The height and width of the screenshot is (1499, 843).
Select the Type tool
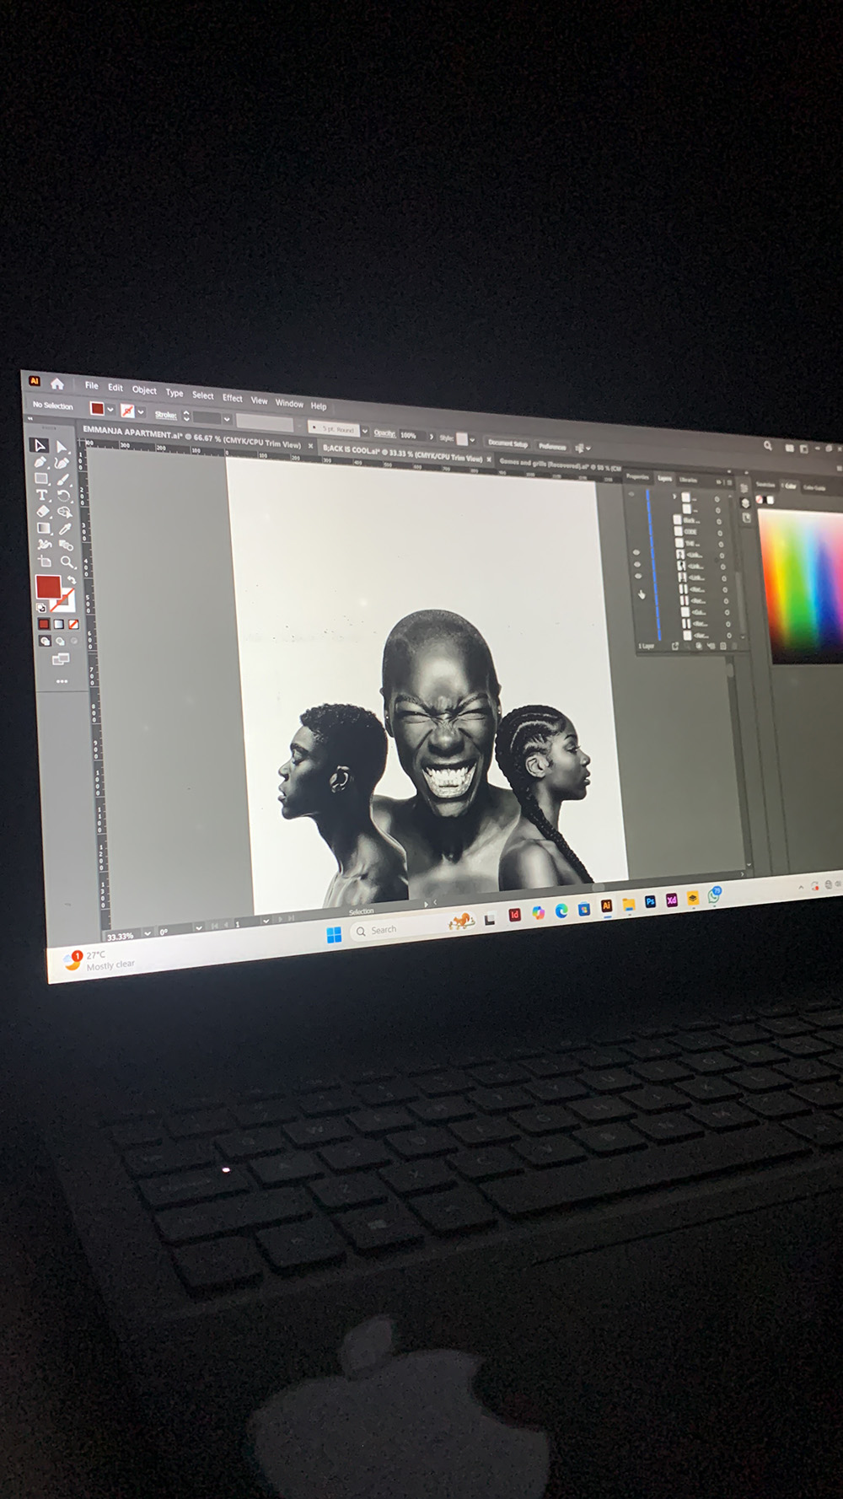click(x=41, y=495)
